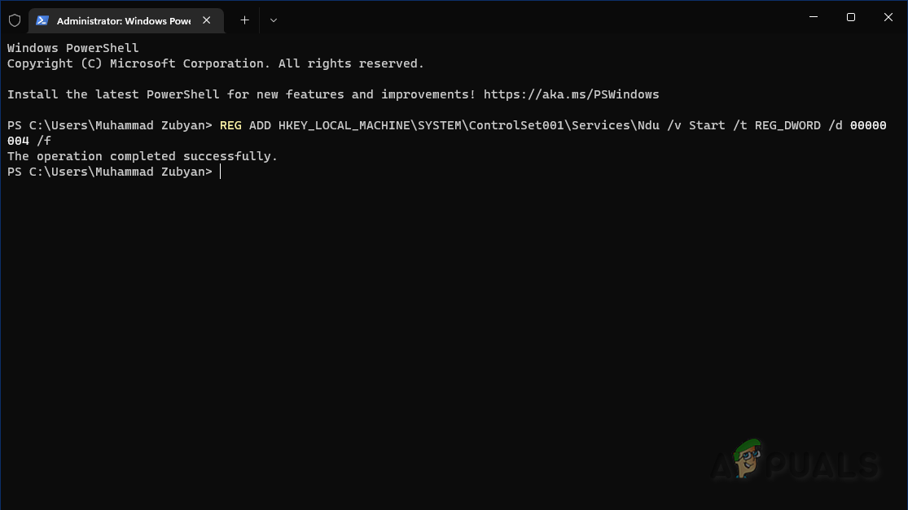The image size is (908, 510).
Task: Click "The operation completed successfully." message
Action: (143, 156)
